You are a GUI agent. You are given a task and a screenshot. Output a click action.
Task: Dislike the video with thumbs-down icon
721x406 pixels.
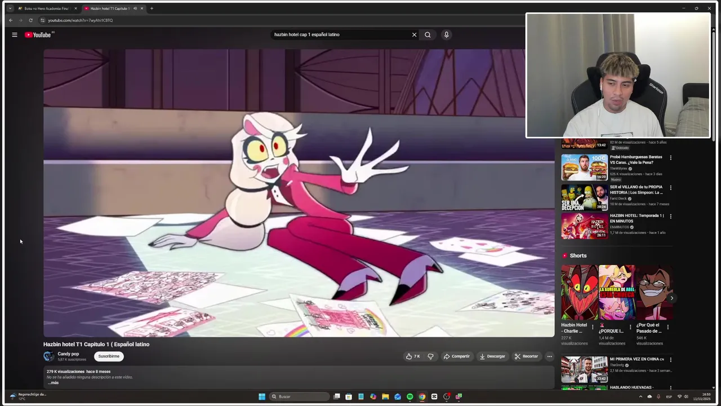[430, 356]
